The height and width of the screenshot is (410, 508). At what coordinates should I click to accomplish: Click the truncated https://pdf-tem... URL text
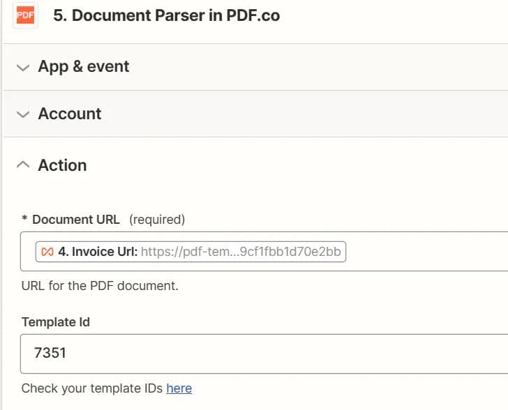(241, 252)
